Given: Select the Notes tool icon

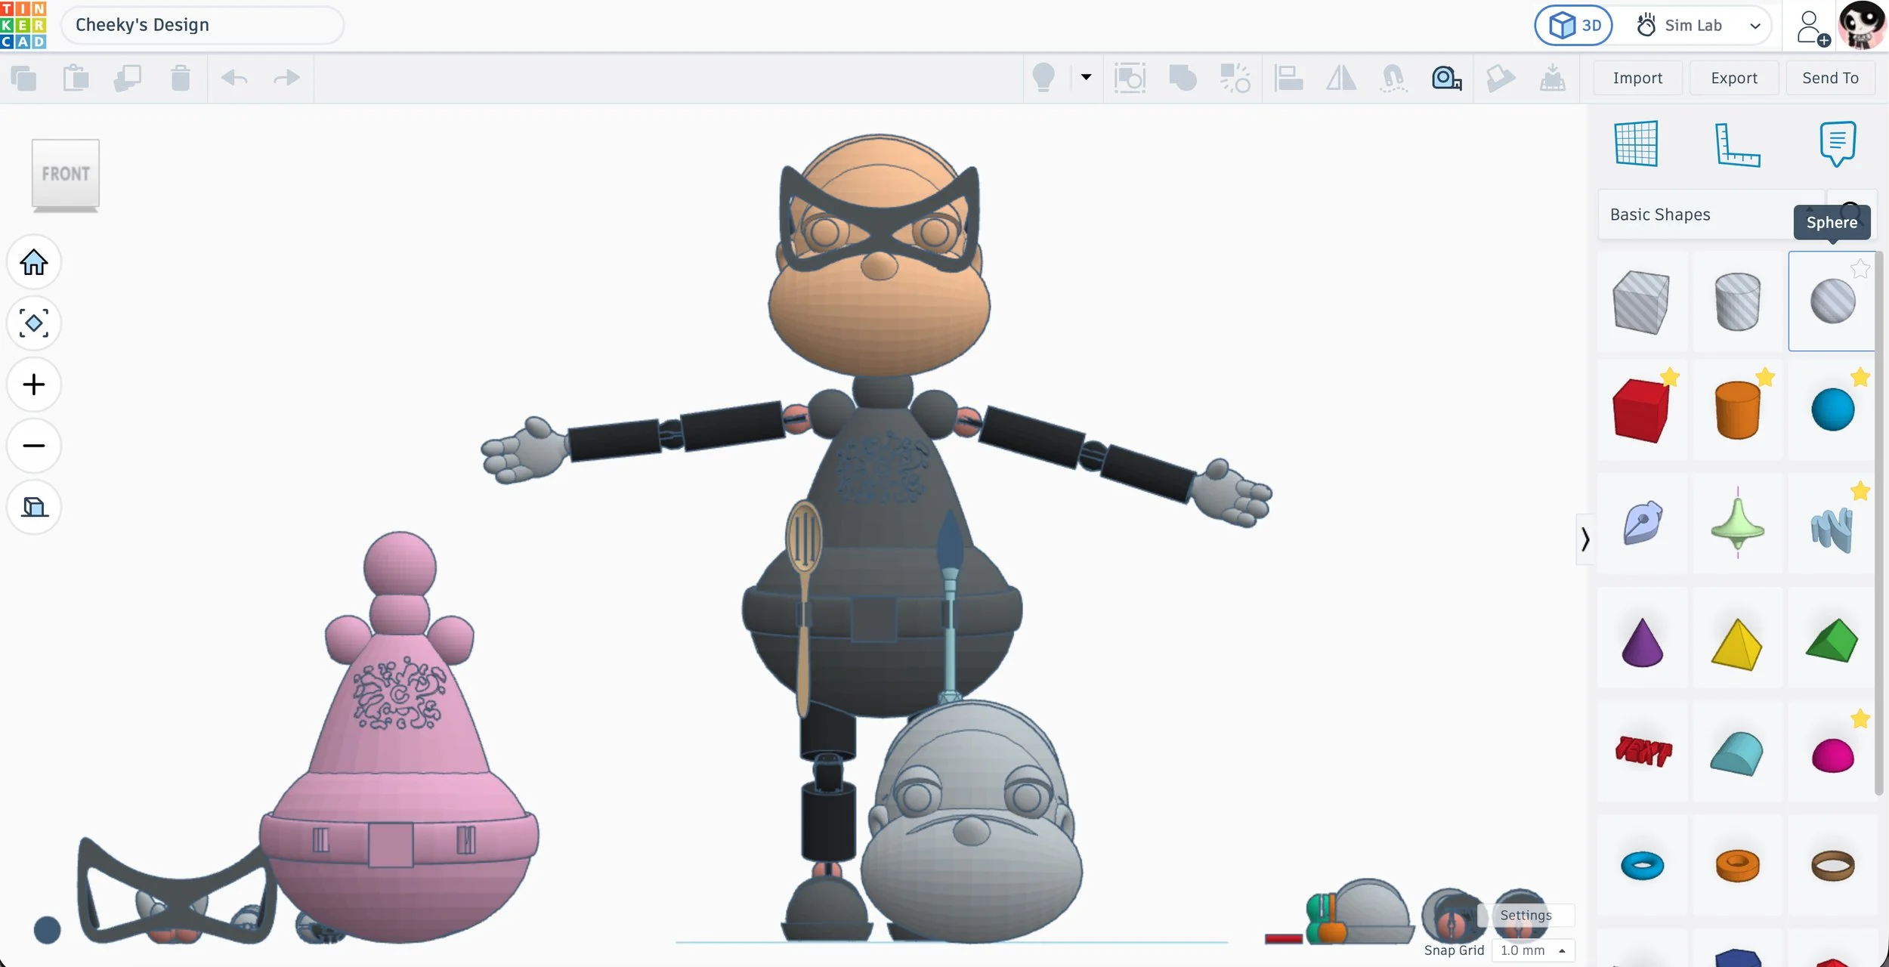Looking at the screenshot, I should (x=1838, y=144).
